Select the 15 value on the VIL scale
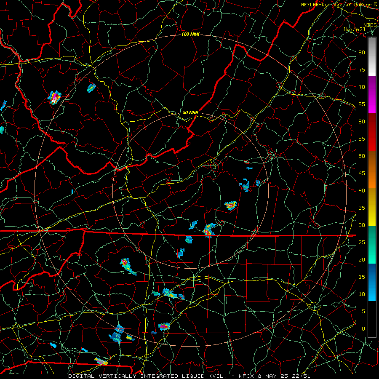The image size is (379, 379). coord(362,277)
